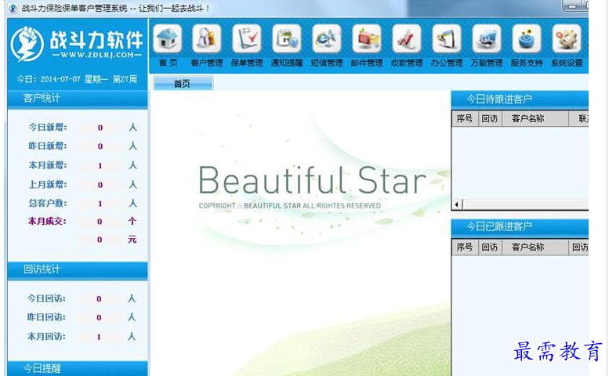Click the 今日待跟进客户 panel header

click(x=520, y=99)
